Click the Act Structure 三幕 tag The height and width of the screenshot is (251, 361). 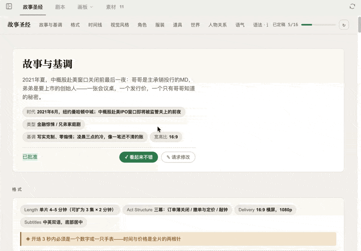click(177, 210)
